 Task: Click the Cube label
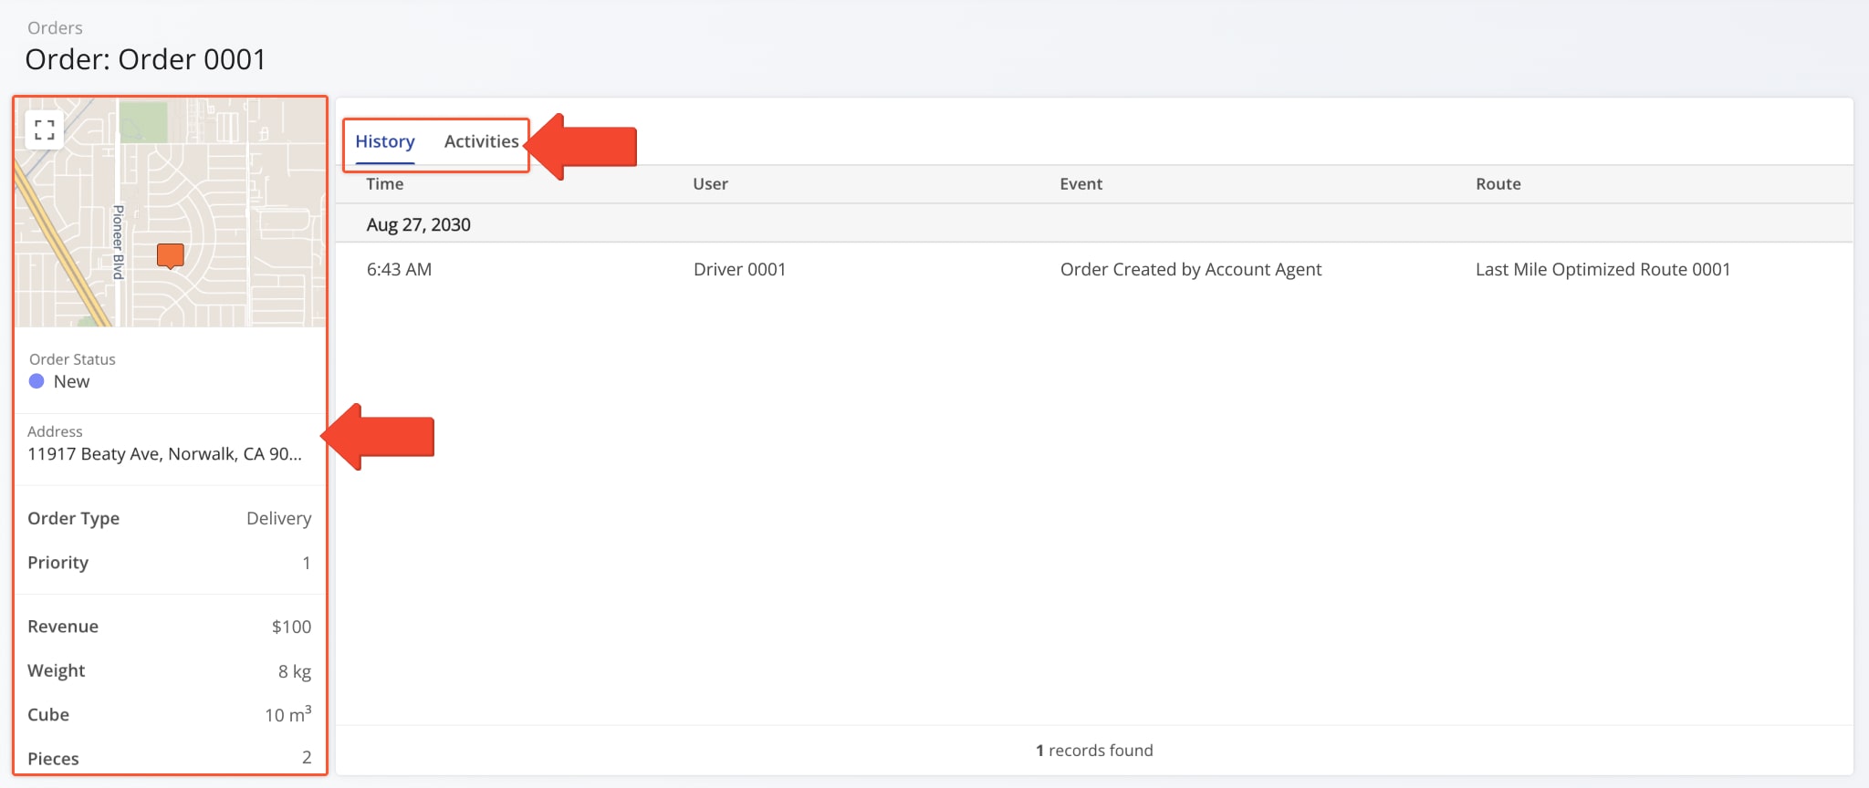point(48,715)
